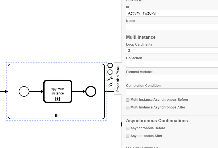
Task: Select the start event inside subprocess
Action: [x=24, y=91]
